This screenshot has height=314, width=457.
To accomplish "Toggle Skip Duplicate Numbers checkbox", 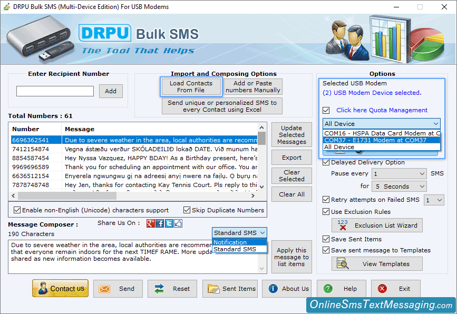I will pyautogui.click(x=187, y=210).
